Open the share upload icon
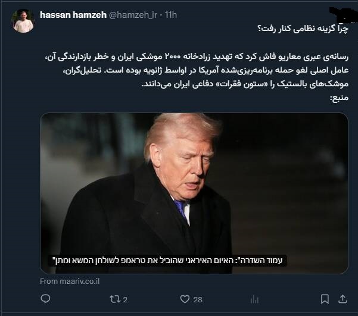 click(343, 299)
